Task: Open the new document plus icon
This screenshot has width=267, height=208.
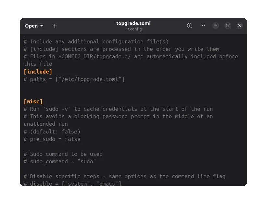Action: point(55,26)
